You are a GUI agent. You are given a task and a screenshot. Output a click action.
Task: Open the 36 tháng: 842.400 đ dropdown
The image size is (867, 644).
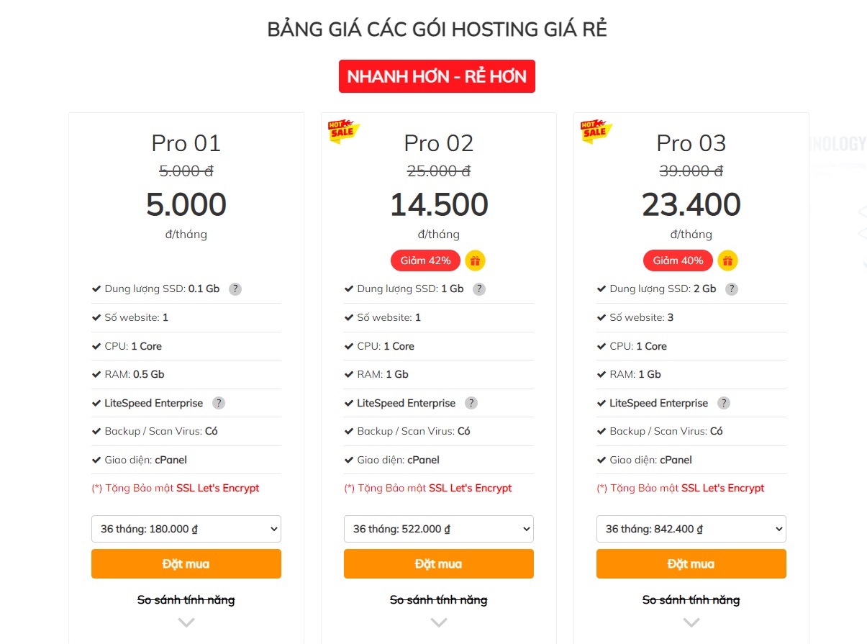point(691,529)
